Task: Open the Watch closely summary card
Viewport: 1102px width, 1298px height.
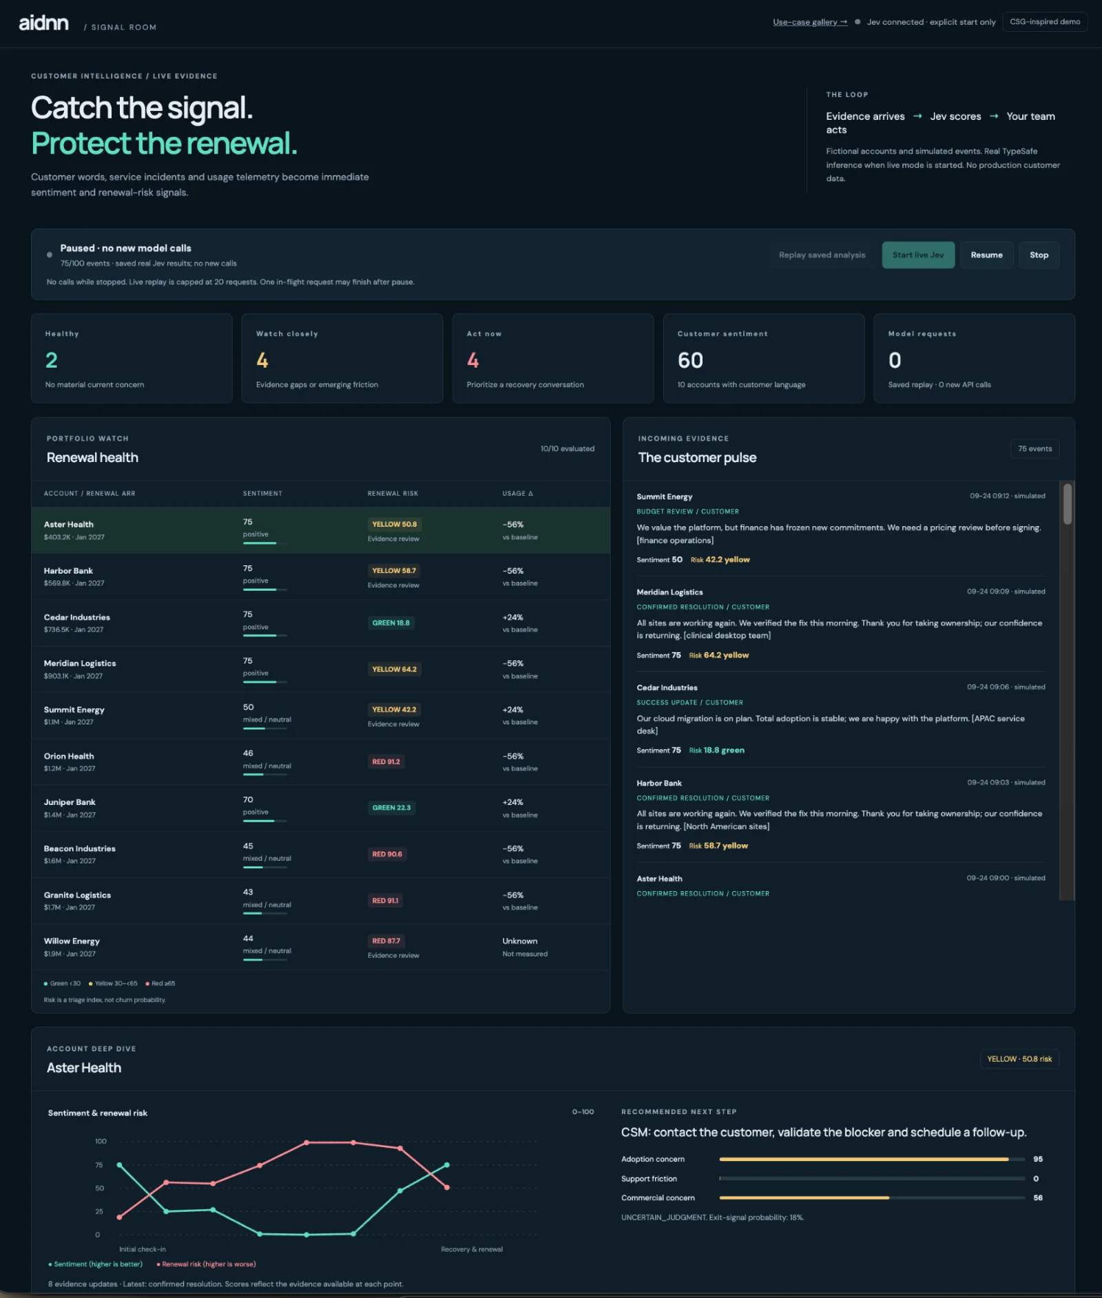Action: (x=342, y=358)
